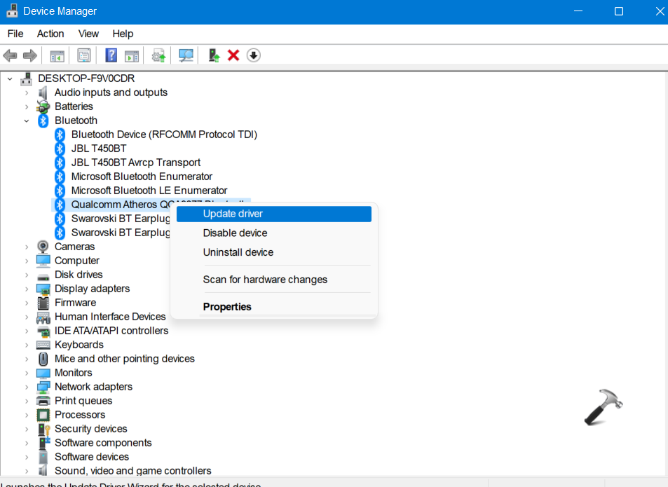Expand the Network adapters category
This screenshot has height=487, width=668.
[x=27, y=387]
